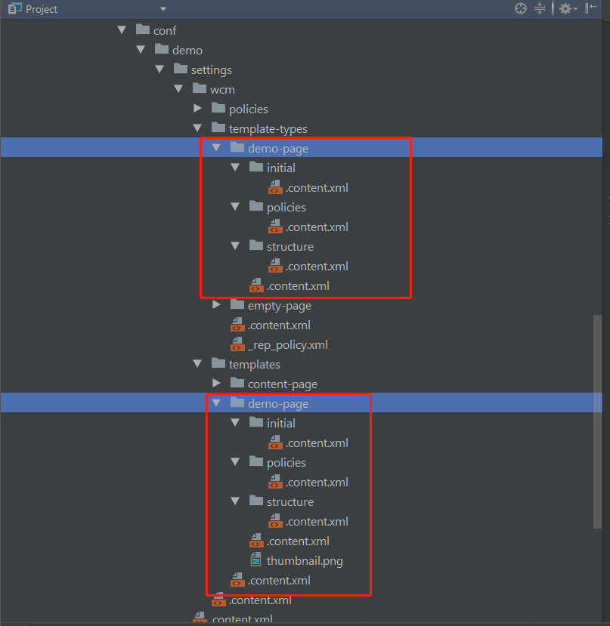This screenshot has height=626, width=610.
Task: Open thumbnail.png in the demo-page template
Action: click(305, 560)
